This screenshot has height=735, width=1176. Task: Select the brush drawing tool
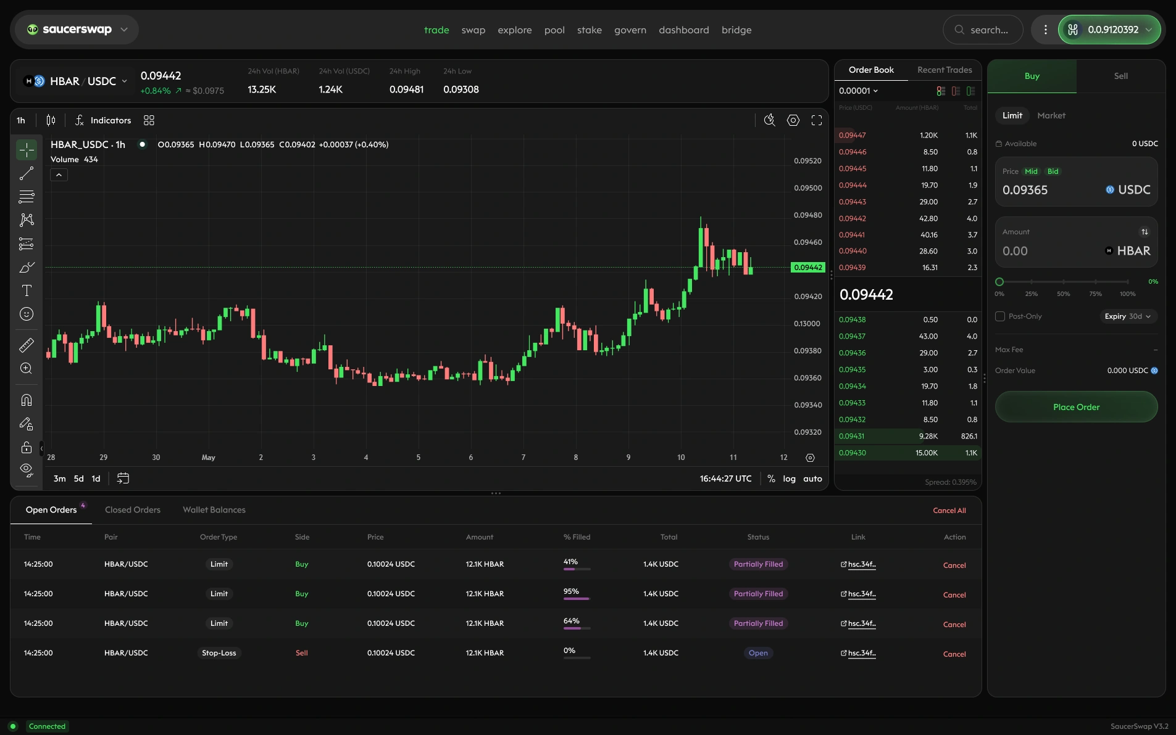[x=27, y=267]
